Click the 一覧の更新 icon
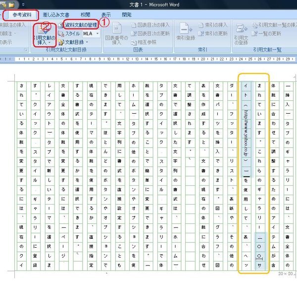 254,34
